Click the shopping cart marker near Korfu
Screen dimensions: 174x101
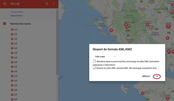click(111, 30)
